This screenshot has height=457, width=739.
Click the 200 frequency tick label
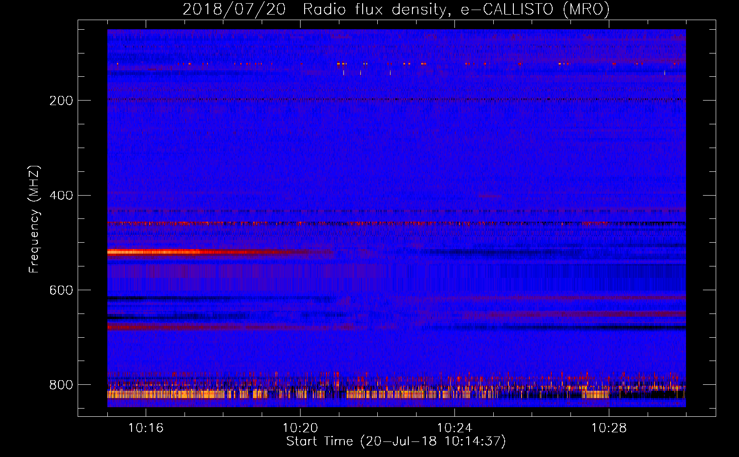point(61,101)
